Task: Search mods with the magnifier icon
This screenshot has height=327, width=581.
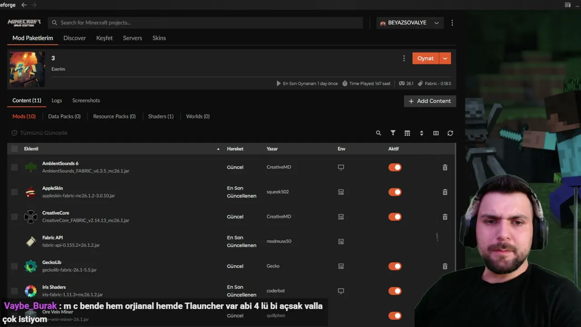Action: pyautogui.click(x=379, y=133)
